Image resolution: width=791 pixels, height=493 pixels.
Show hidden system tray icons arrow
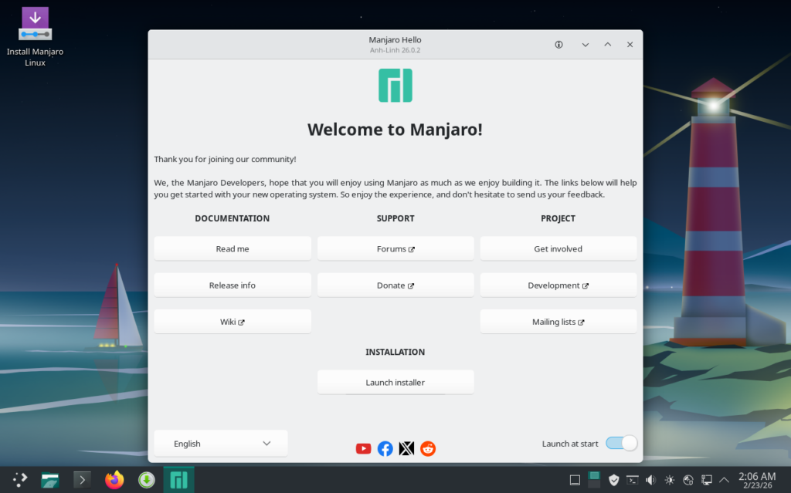click(725, 480)
